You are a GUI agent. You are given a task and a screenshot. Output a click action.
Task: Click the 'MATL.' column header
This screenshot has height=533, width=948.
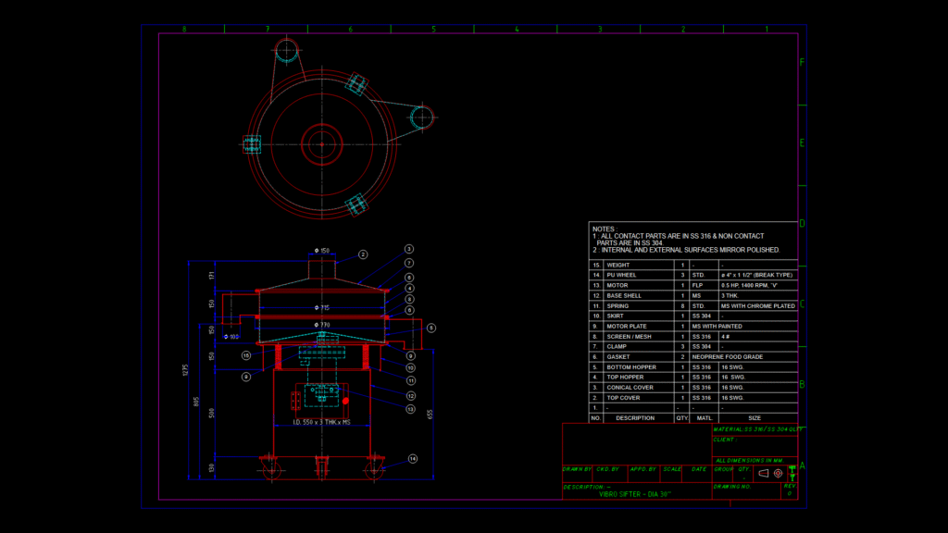(x=705, y=418)
